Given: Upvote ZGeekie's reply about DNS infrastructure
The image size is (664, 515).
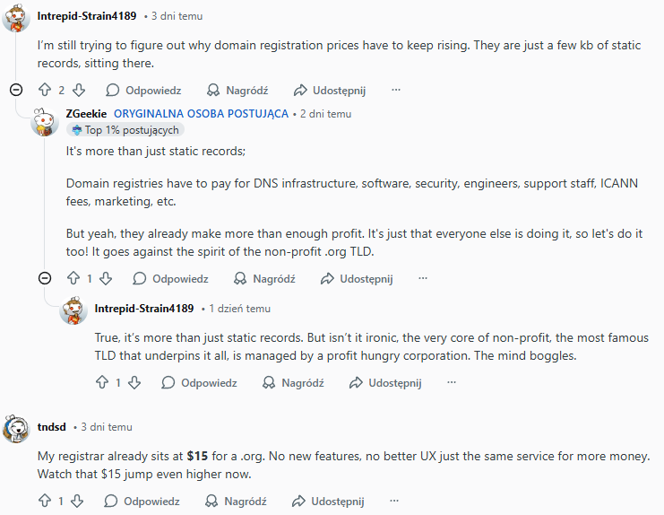Looking at the screenshot, I should coord(73,279).
